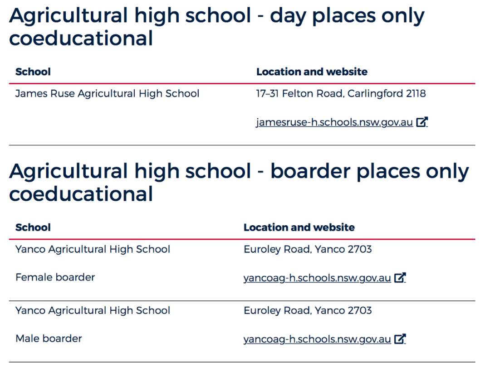
Task: Click the School column header in day places table
Action: coord(33,72)
